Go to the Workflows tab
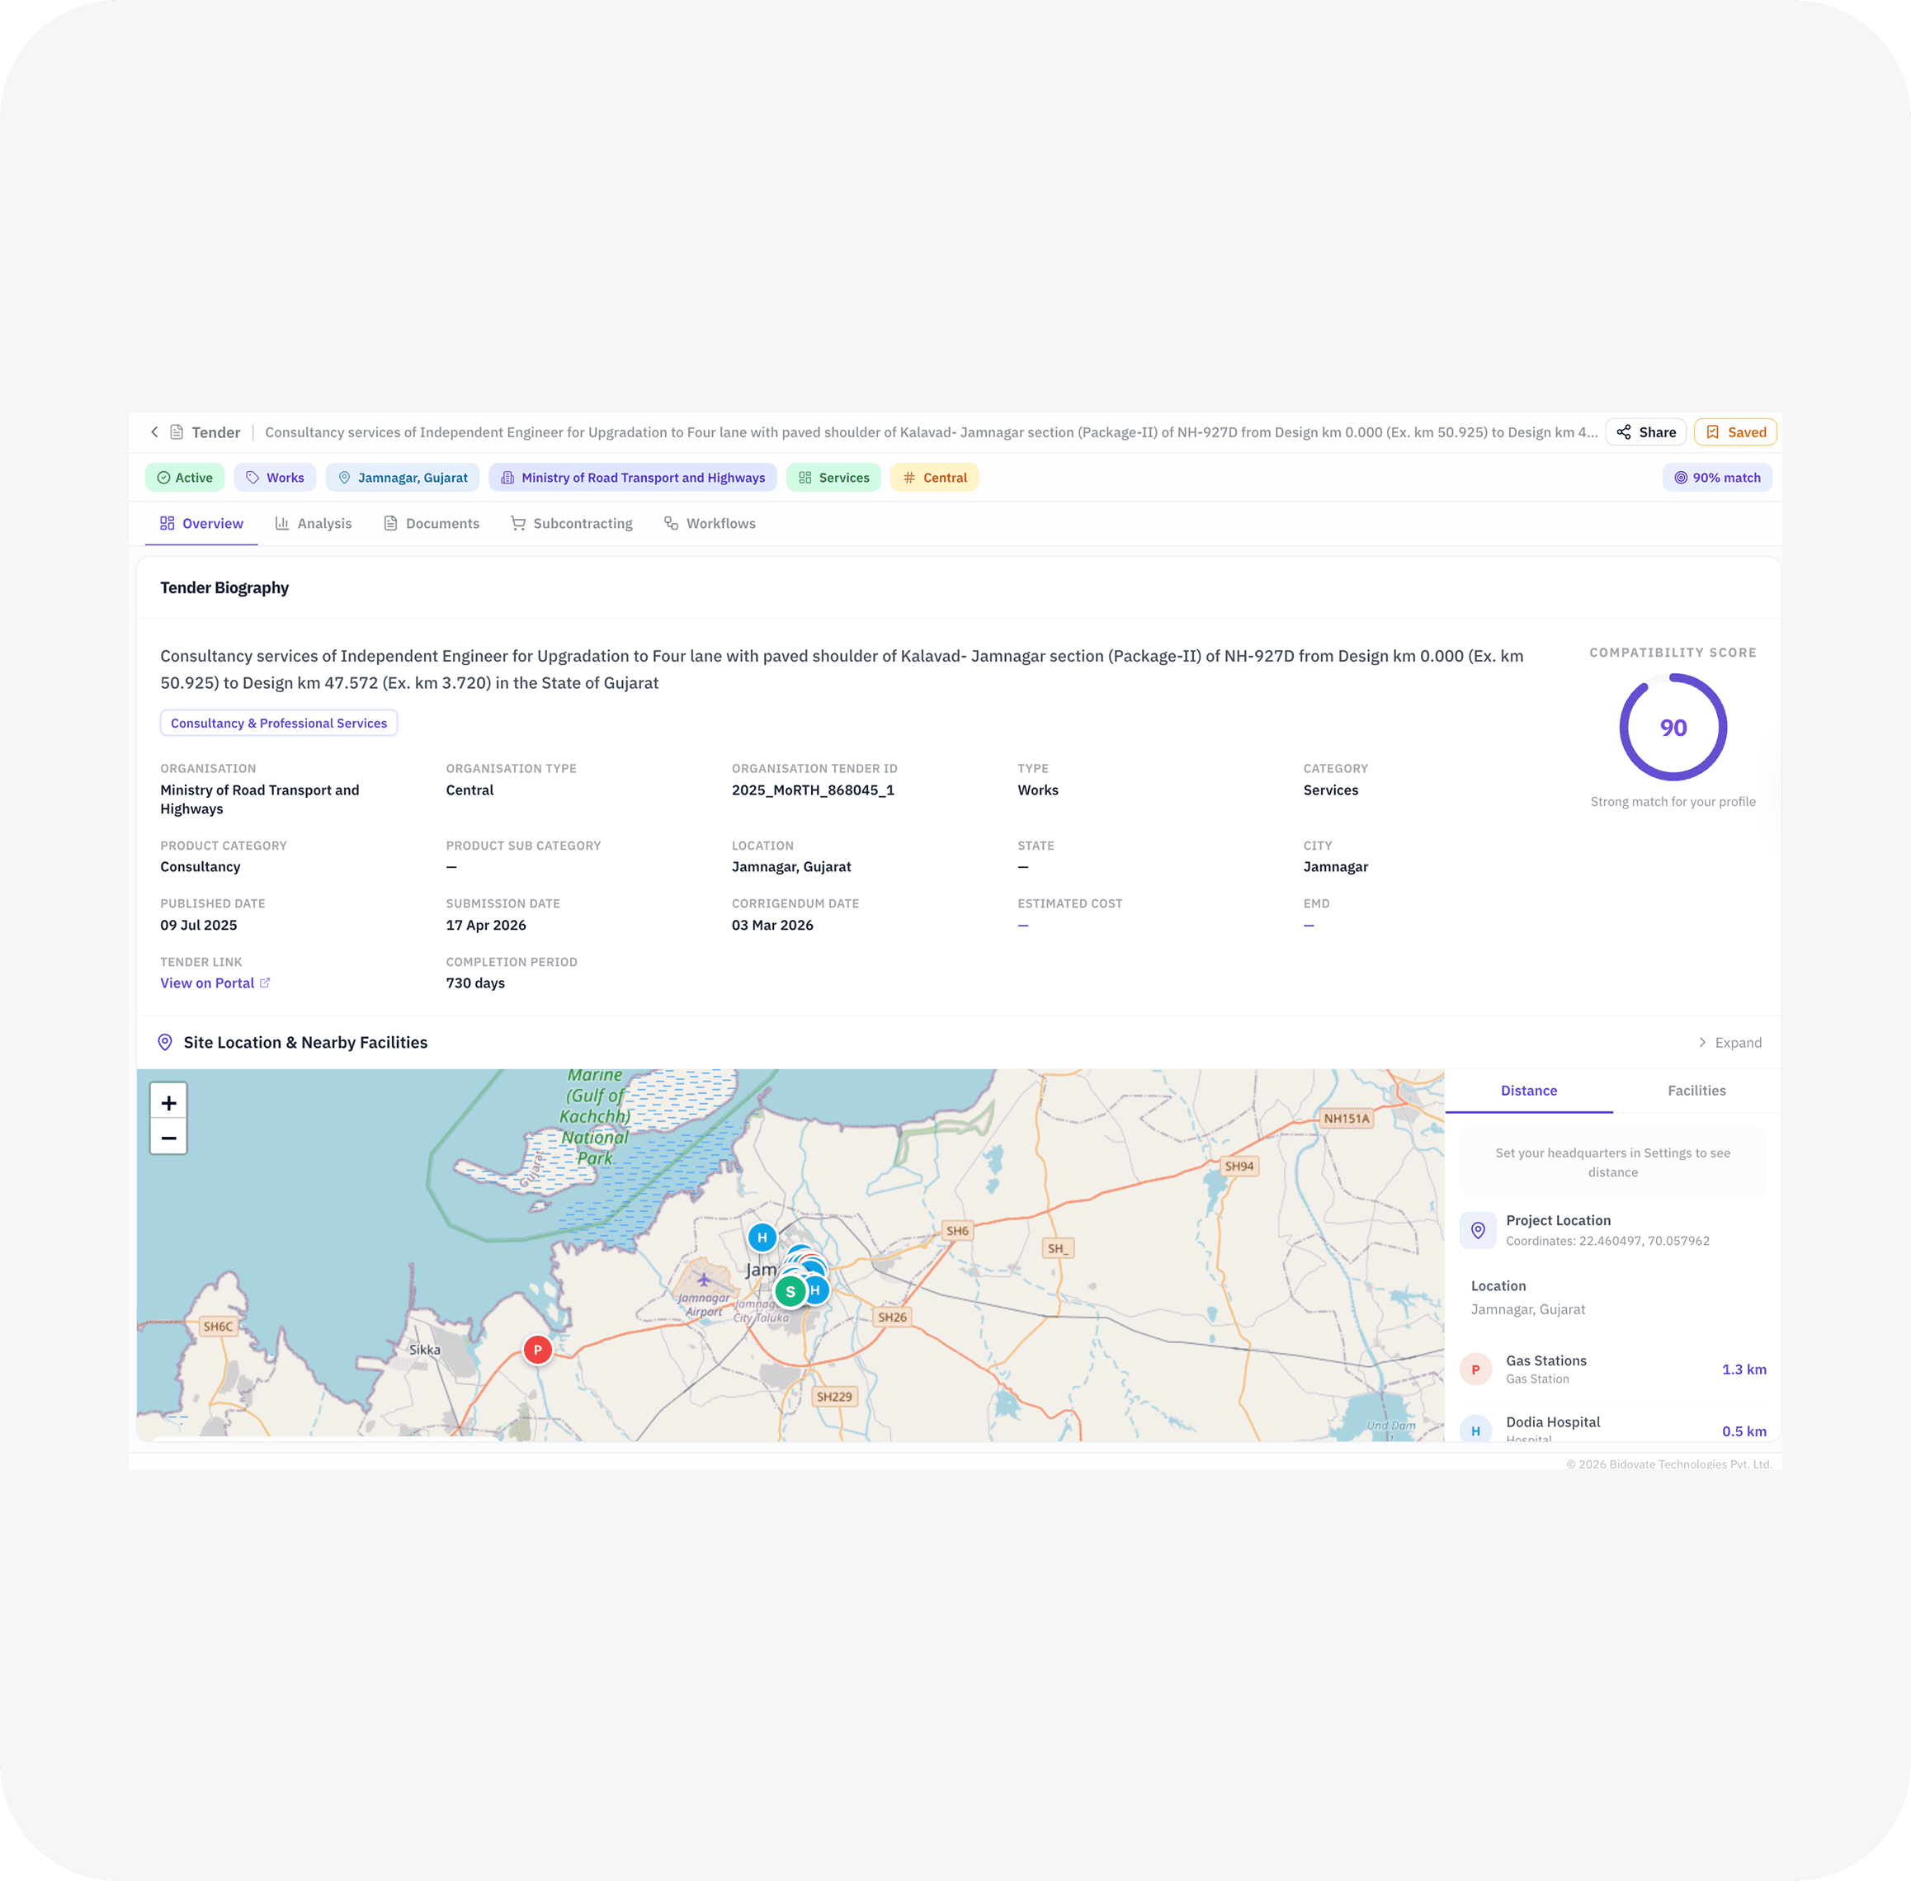The image size is (1911, 1881). point(710,524)
